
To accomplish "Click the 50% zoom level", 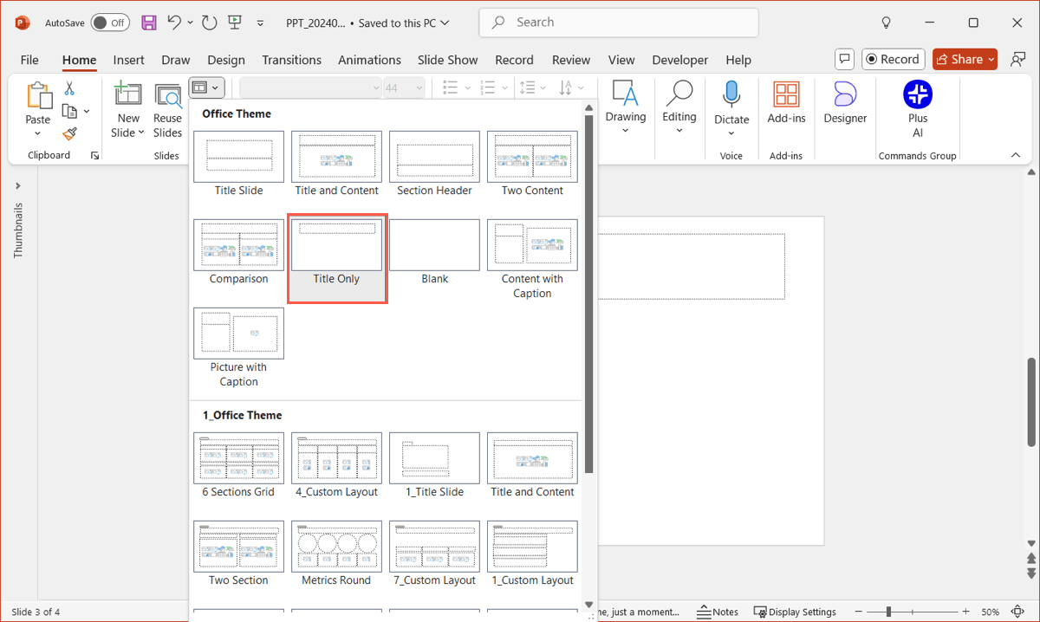I will [991, 612].
